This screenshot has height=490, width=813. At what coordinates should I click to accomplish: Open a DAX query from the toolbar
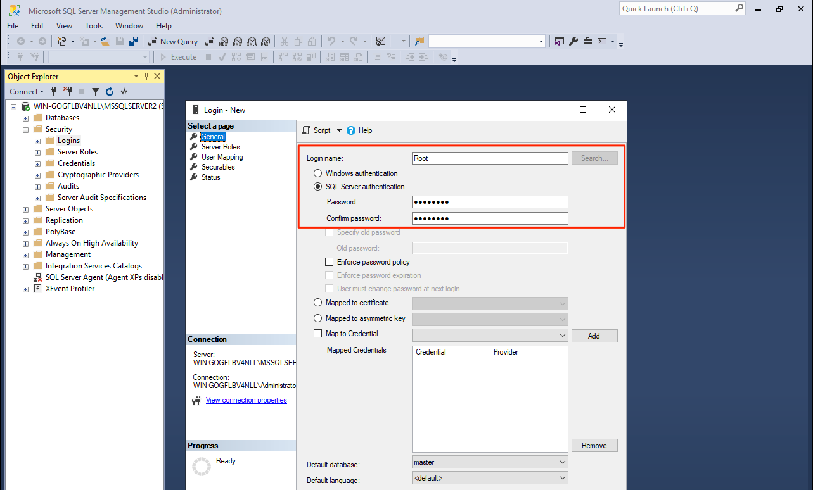pyautogui.click(x=266, y=41)
